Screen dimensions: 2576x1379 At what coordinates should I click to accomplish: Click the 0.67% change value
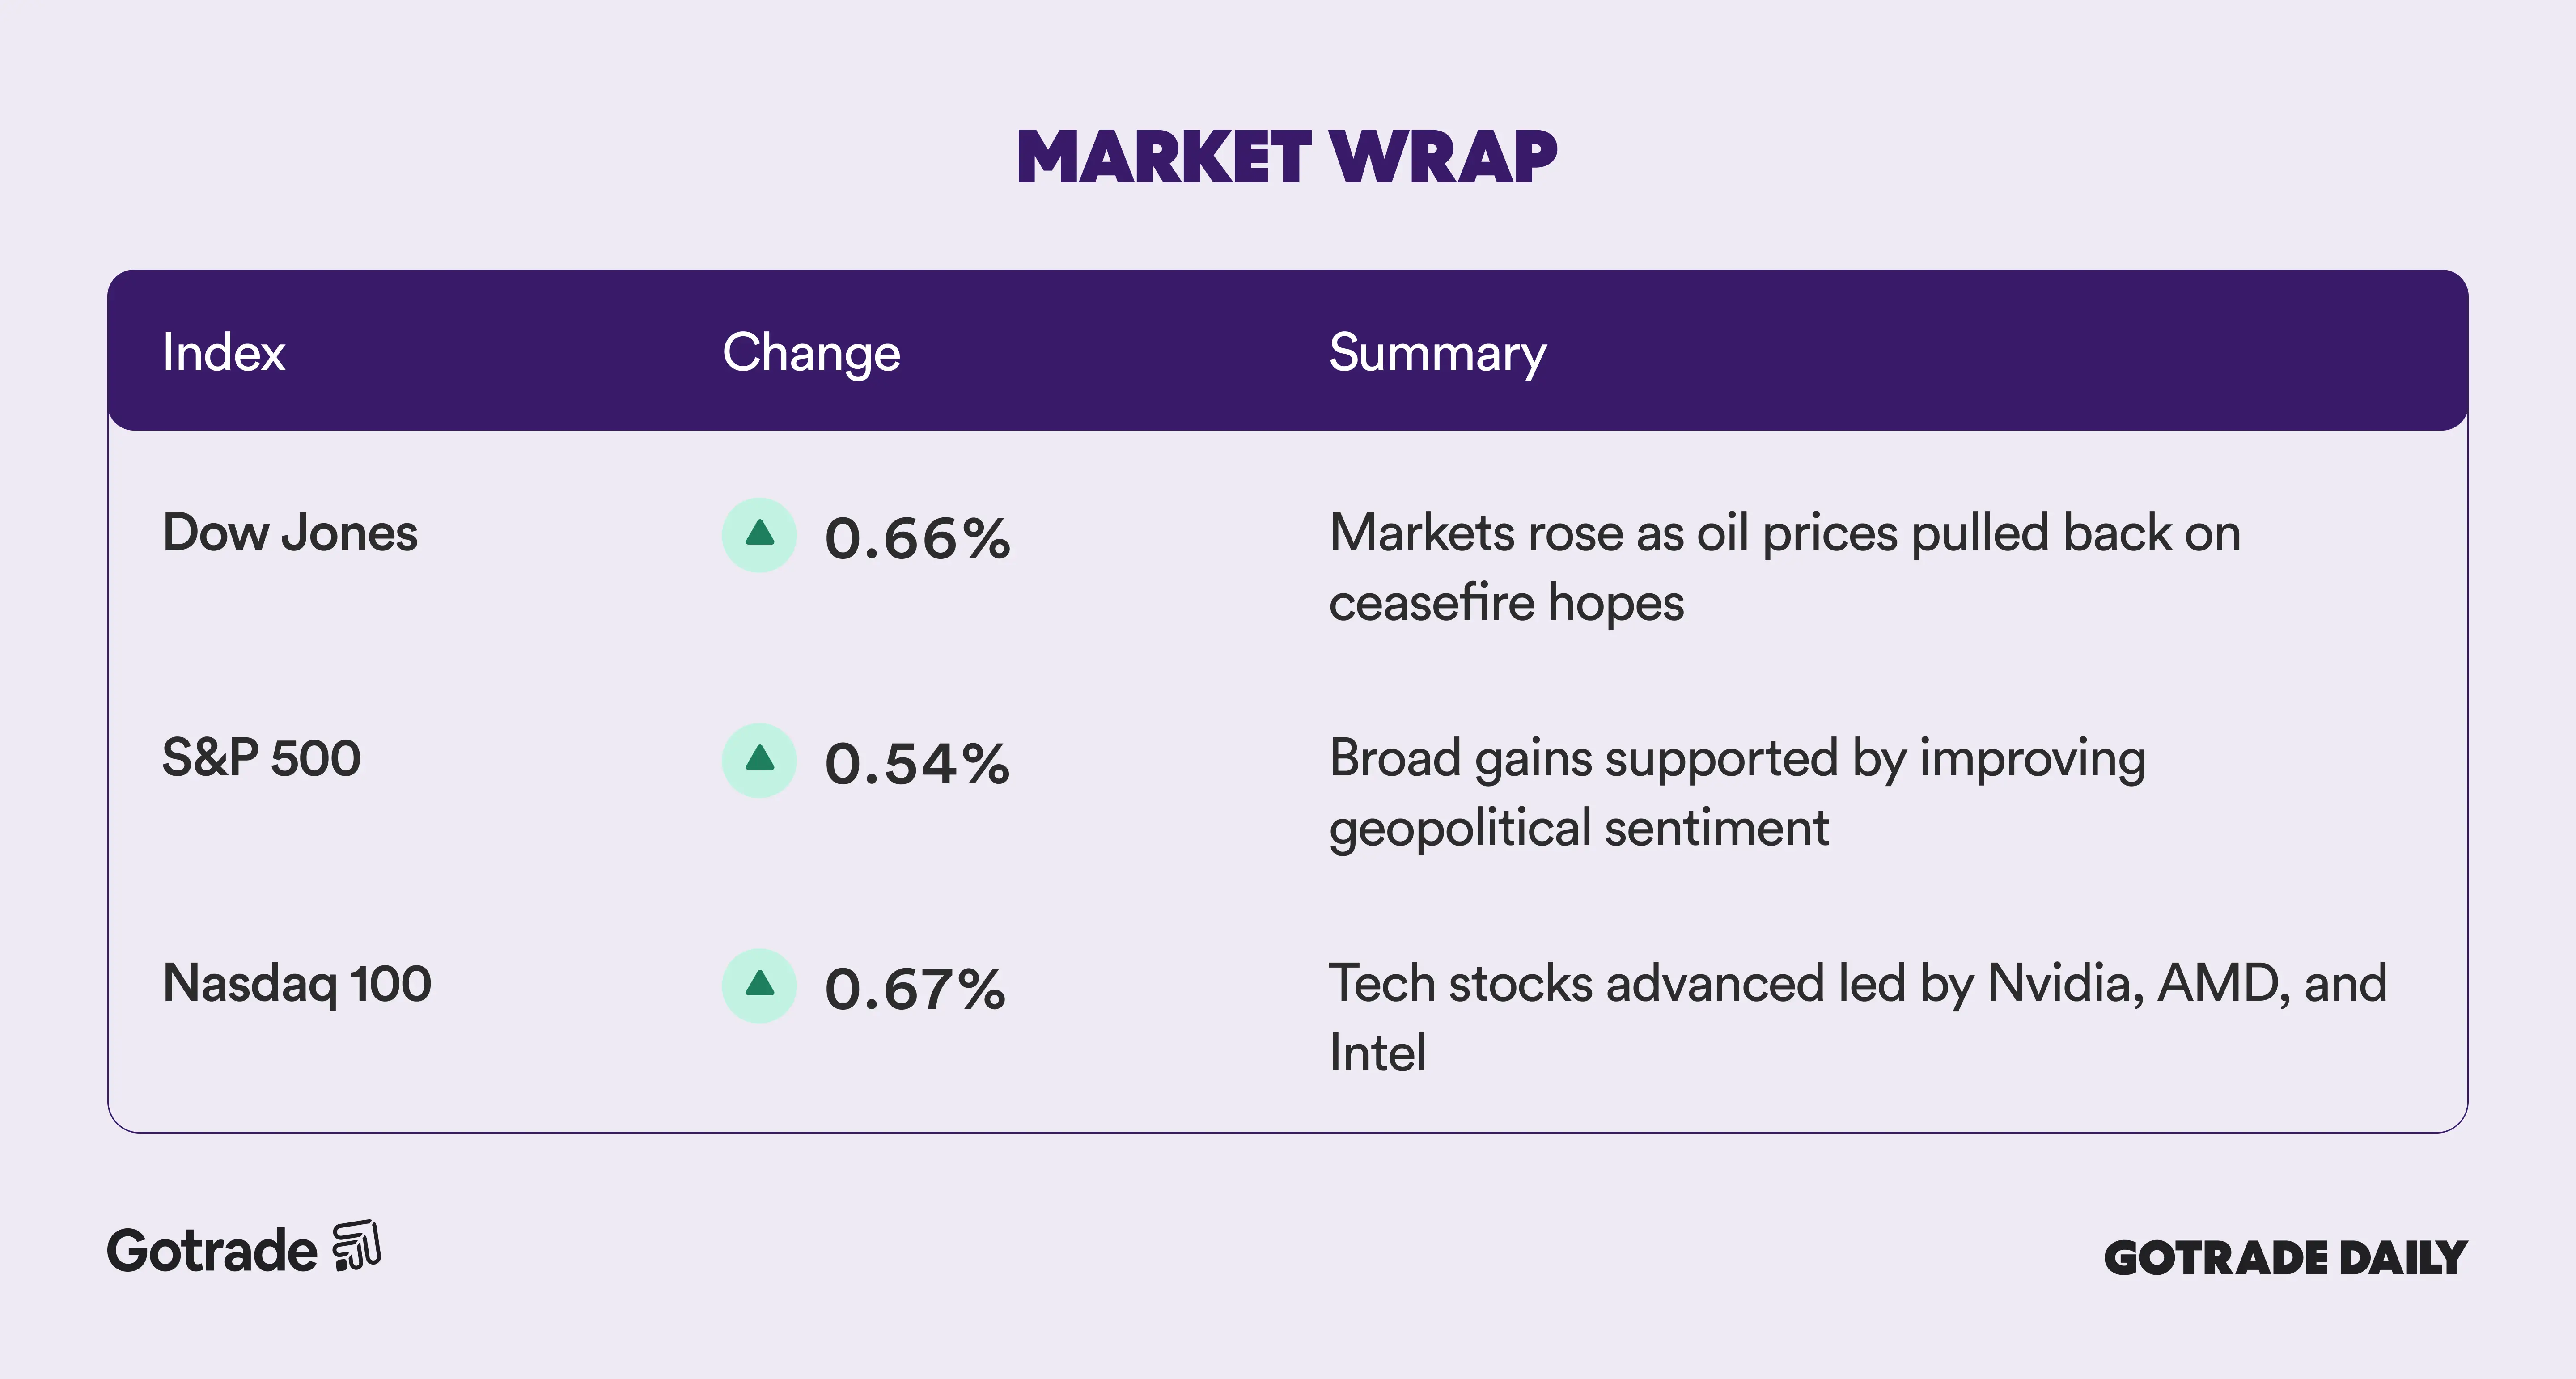[915, 989]
